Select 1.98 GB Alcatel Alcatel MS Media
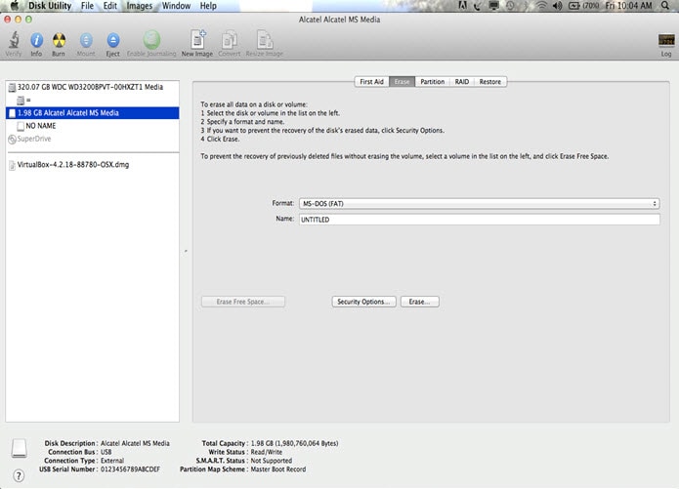Screen dimensions: 679x489 click(92, 113)
